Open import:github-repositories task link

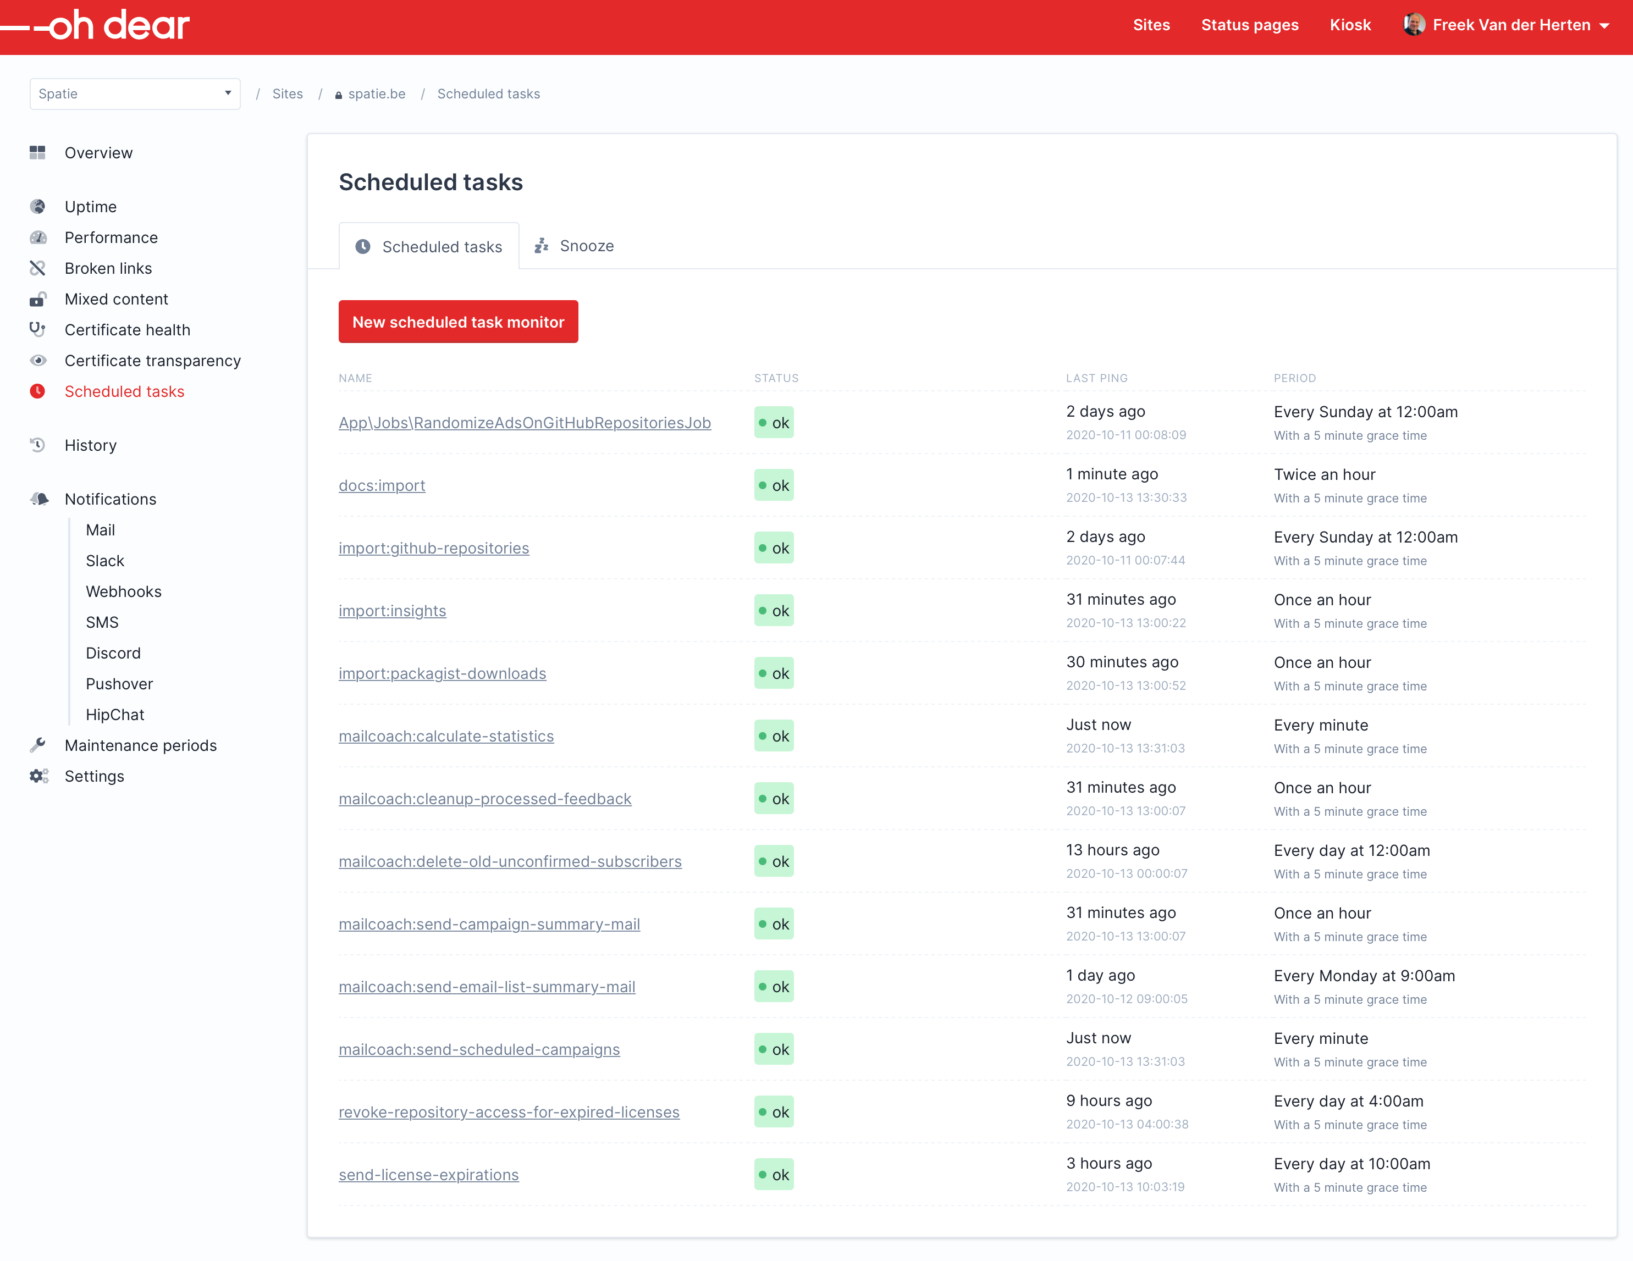pos(434,548)
